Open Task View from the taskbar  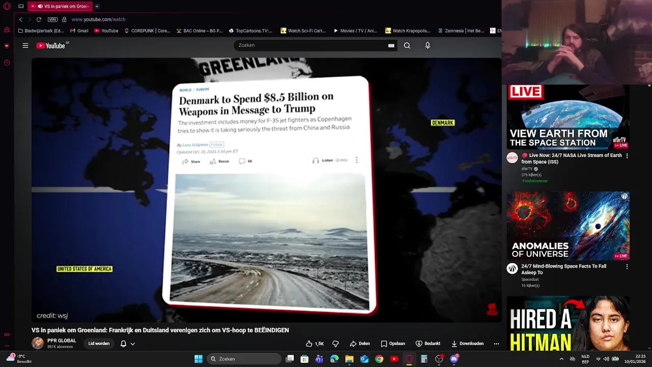290,359
